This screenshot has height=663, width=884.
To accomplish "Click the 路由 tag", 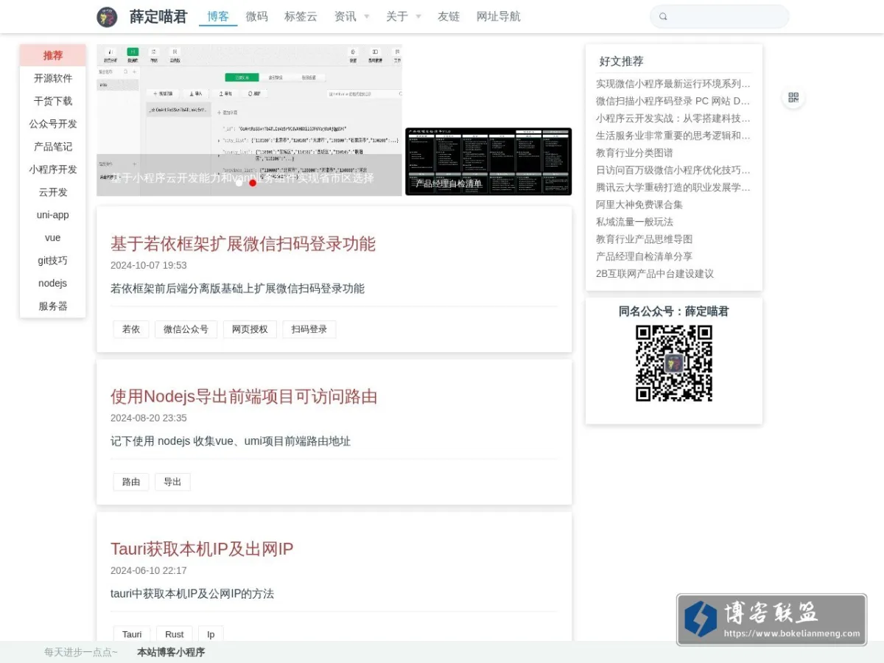I will (131, 482).
